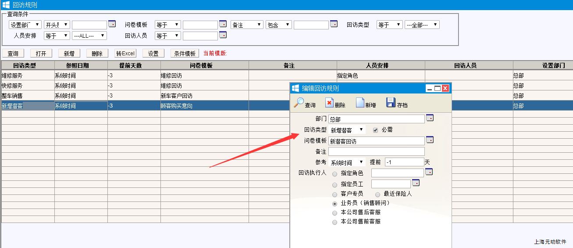Screen dimensions: 573x248
Task: Expand the ---全部--- dropdown in query conditions
Action: (x=422, y=25)
